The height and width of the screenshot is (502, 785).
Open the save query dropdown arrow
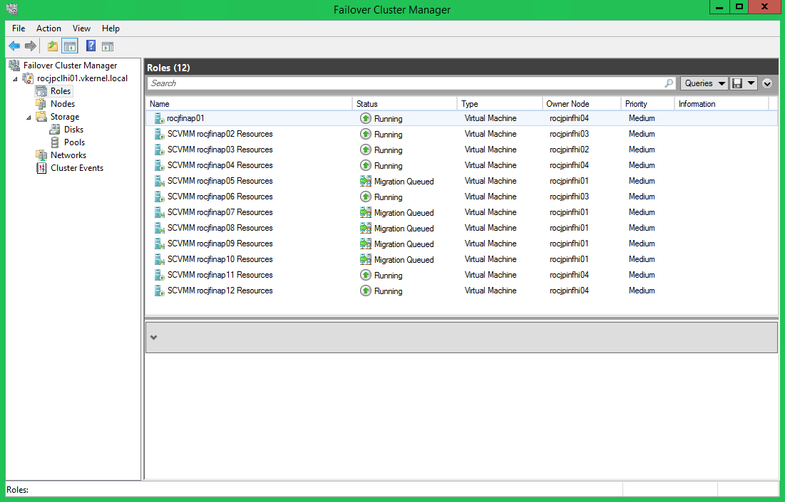pos(751,83)
